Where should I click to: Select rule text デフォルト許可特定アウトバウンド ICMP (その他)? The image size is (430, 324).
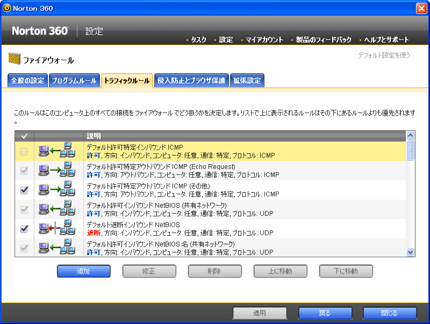pyautogui.click(x=148, y=186)
